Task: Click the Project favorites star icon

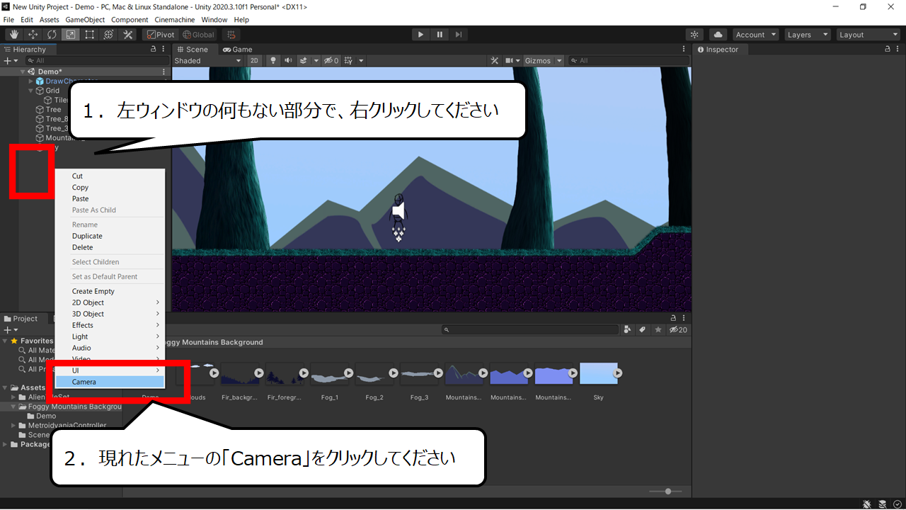Action: pos(658,329)
